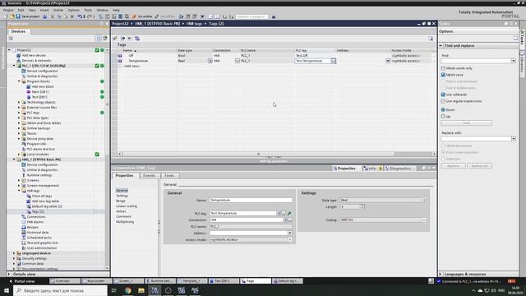Open Program info under PLC_1
Viewport: 526px width, 296px height.
[x=36, y=144]
